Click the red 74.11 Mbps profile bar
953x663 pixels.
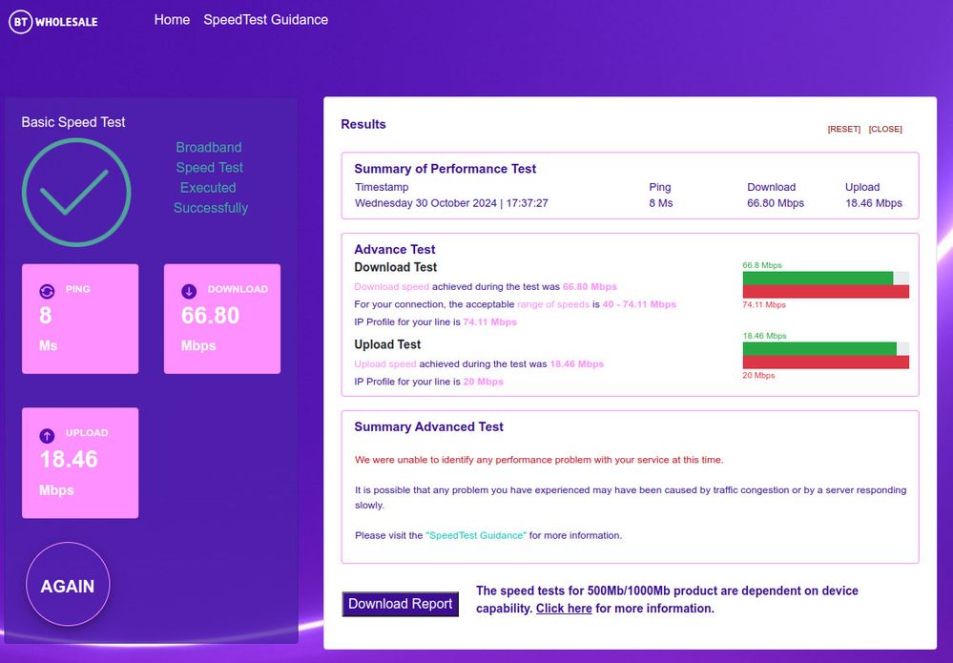point(825,292)
